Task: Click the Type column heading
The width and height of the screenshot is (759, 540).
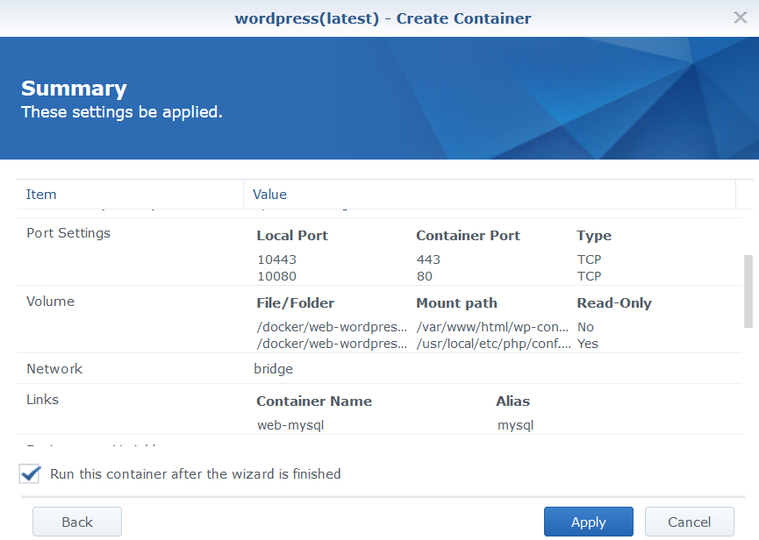Action: tap(594, 236)
